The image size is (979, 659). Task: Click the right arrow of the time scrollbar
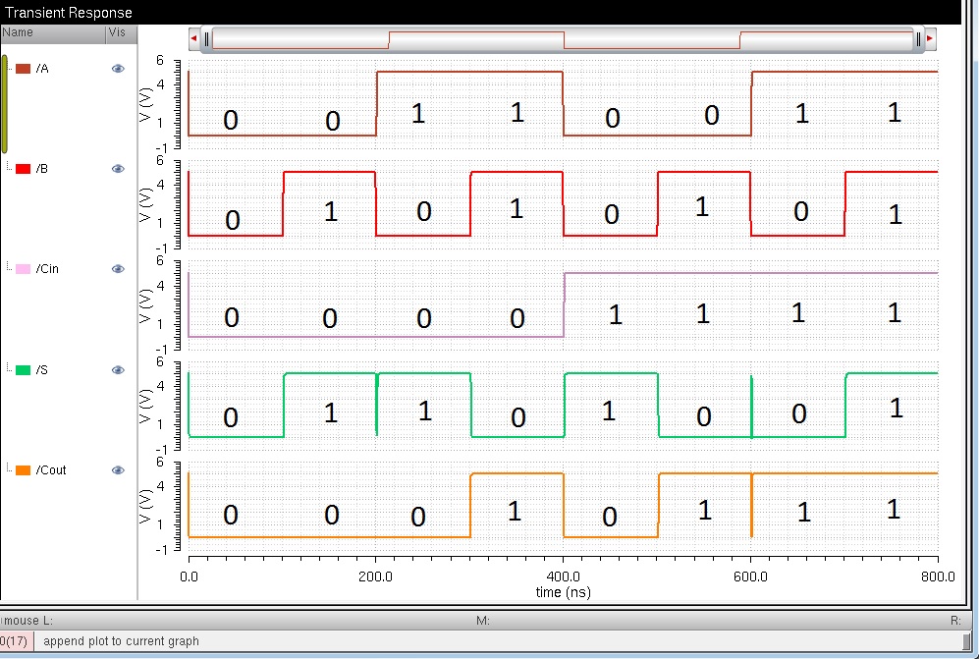coord(930,38)
